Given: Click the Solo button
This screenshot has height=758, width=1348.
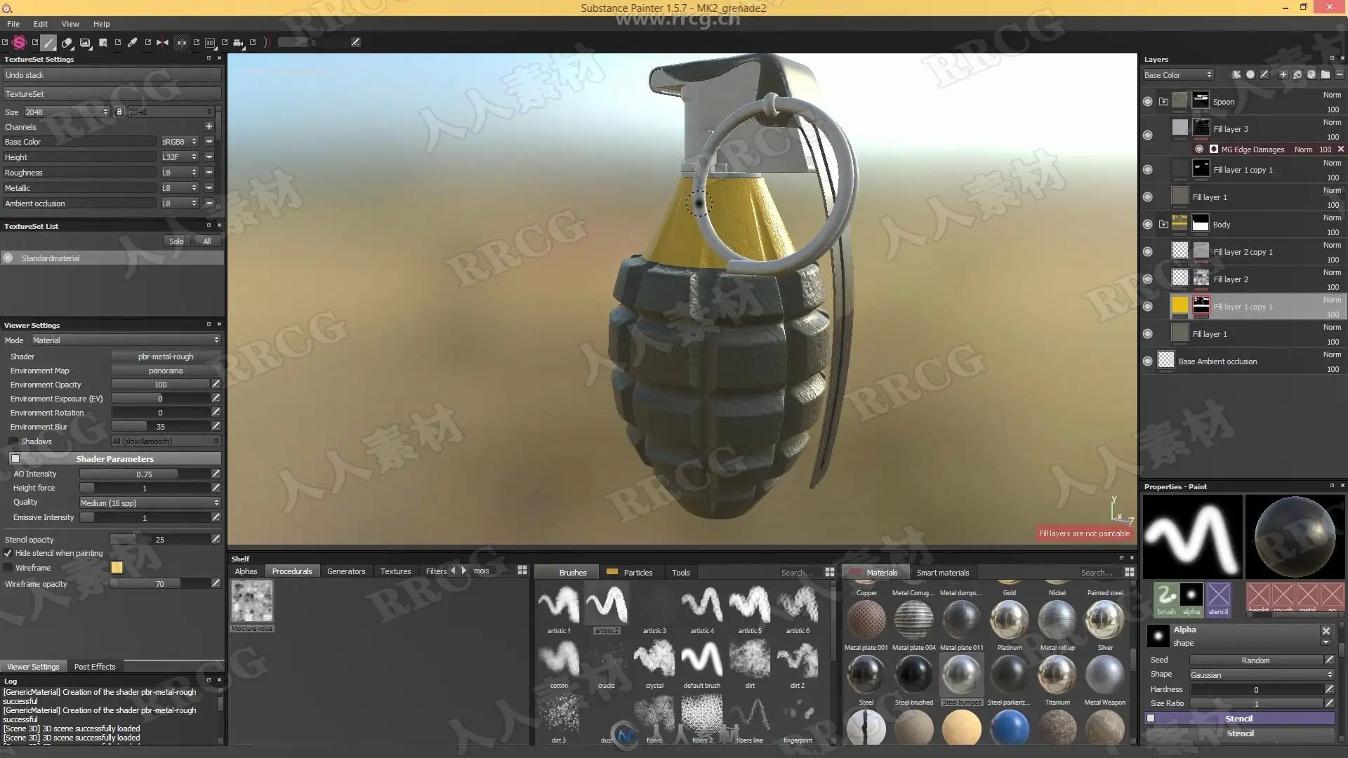Looking at the screenshot, I should (176, 241).
